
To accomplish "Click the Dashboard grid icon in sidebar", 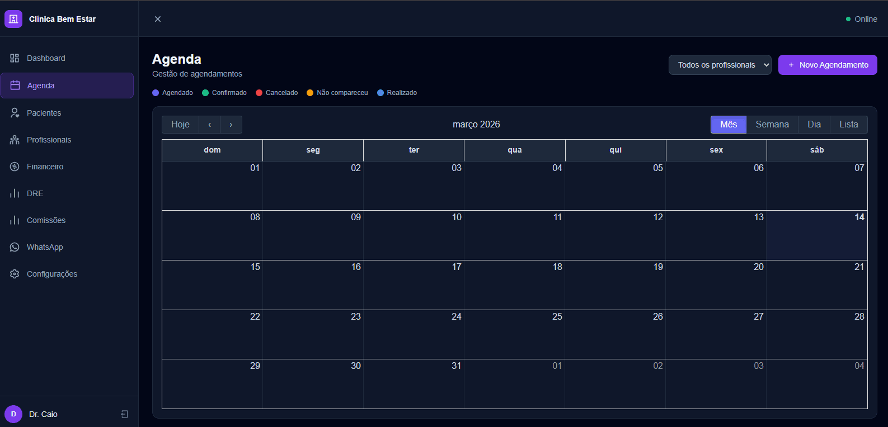I will click(15, 58).
